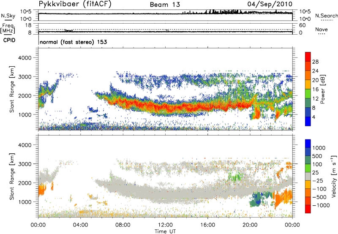Viewport: 338px width, 234px height.
Task: Click the 'Freq. [MHz]' label
Action: tap(8, 28)
